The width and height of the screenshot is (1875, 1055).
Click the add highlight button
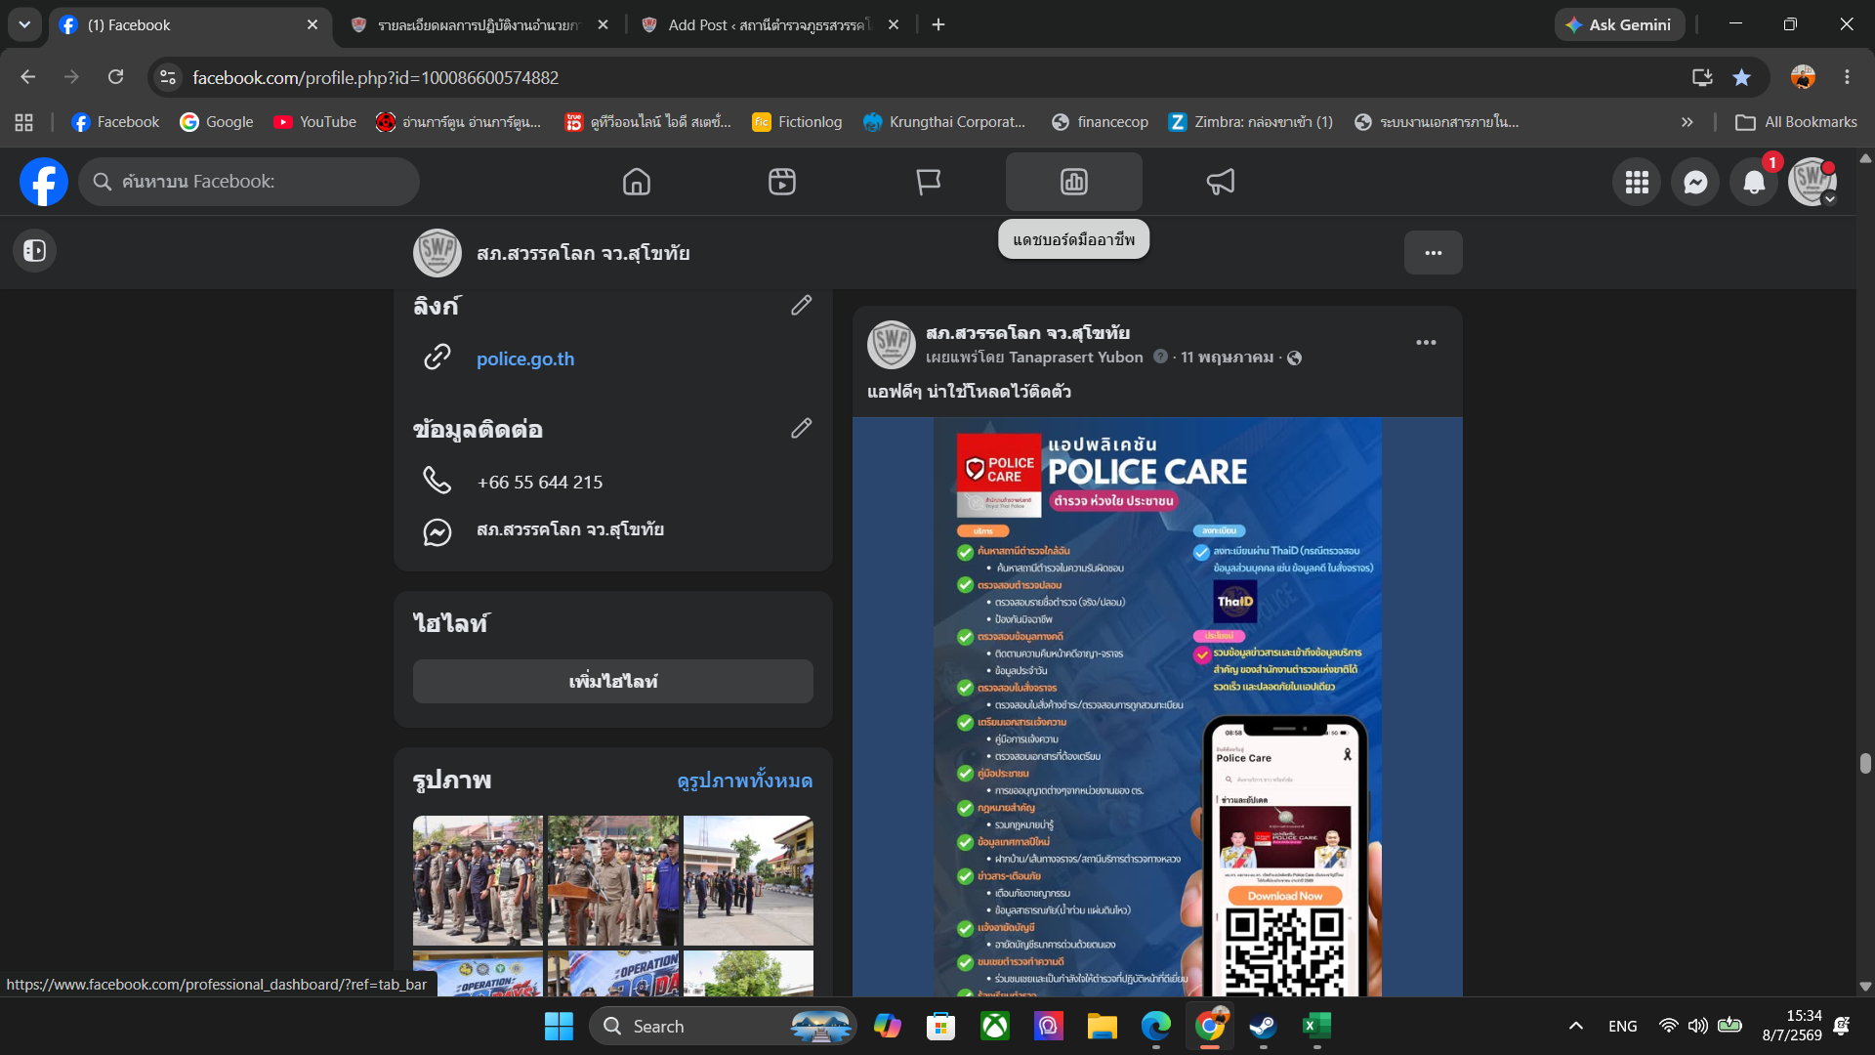(613, 681)
